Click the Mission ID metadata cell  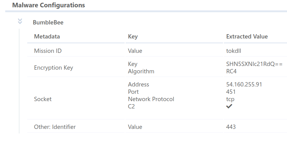tap(48, 51)
